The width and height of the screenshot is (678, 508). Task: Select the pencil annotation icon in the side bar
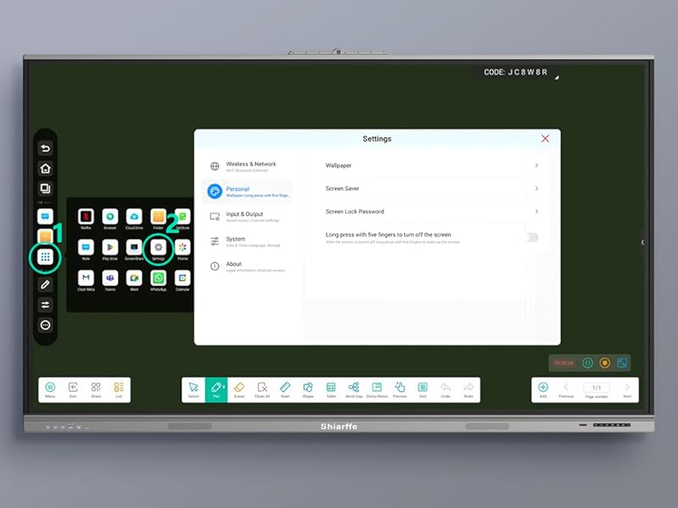pos(46,284)
